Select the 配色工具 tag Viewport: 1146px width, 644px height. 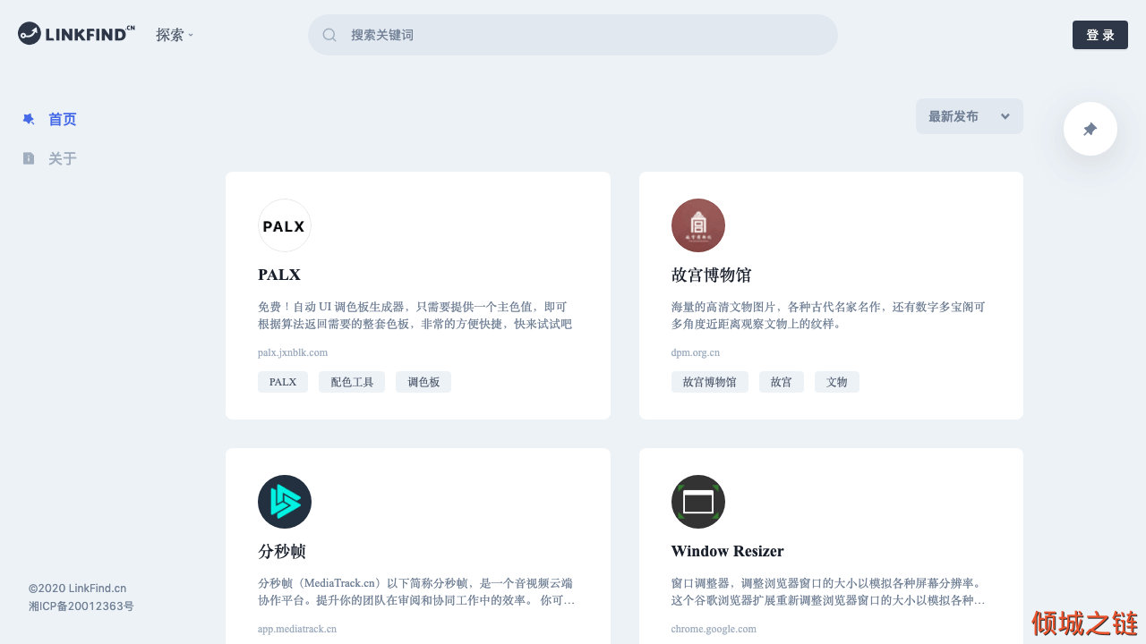(x=352, y=382)
